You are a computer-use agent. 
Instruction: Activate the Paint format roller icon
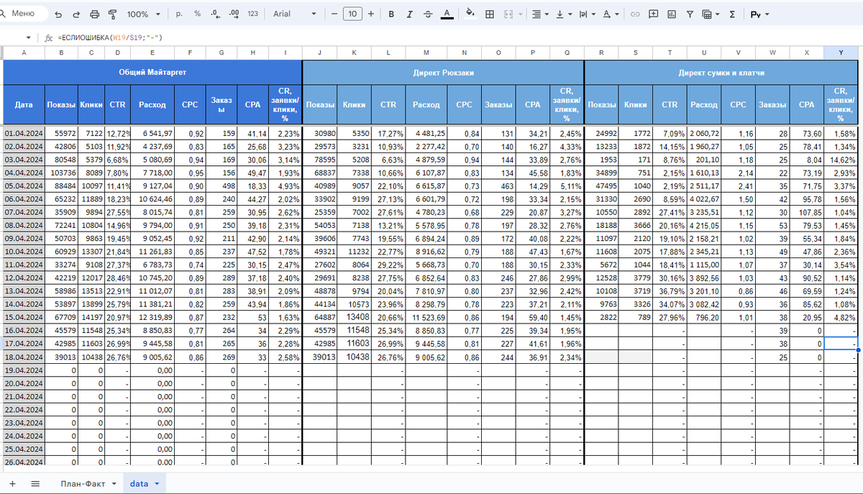pyautogui.click(x=113, y=14)
